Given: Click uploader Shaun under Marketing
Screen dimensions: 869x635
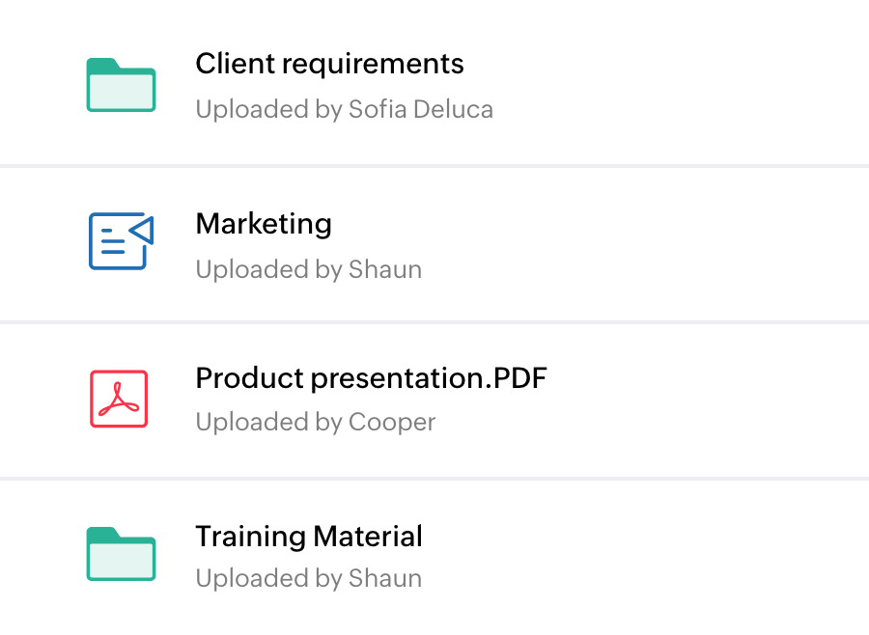Looking at the screenshot, I should (x=384, y=268).
